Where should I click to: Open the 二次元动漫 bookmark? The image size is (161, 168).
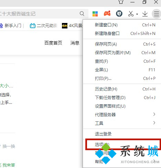point(43,26)
